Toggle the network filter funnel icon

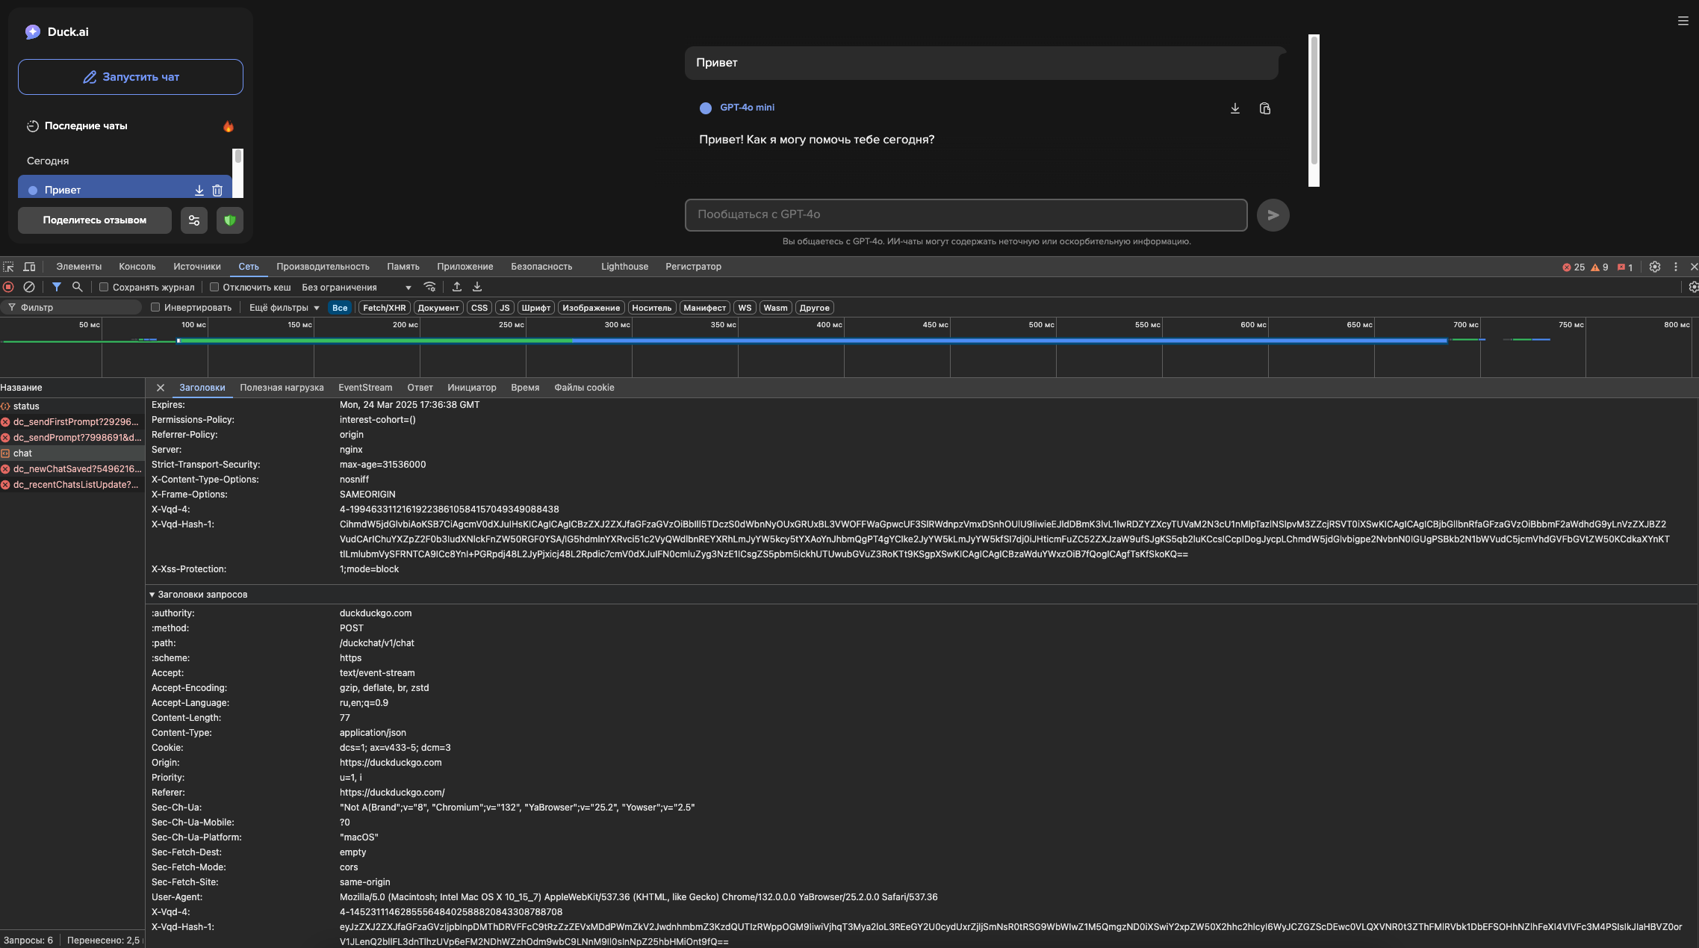tap(57, 287)
